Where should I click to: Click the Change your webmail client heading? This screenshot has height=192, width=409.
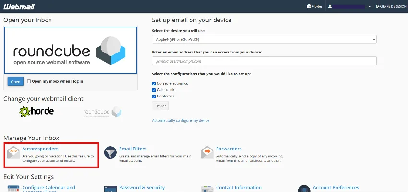[43, 99]
